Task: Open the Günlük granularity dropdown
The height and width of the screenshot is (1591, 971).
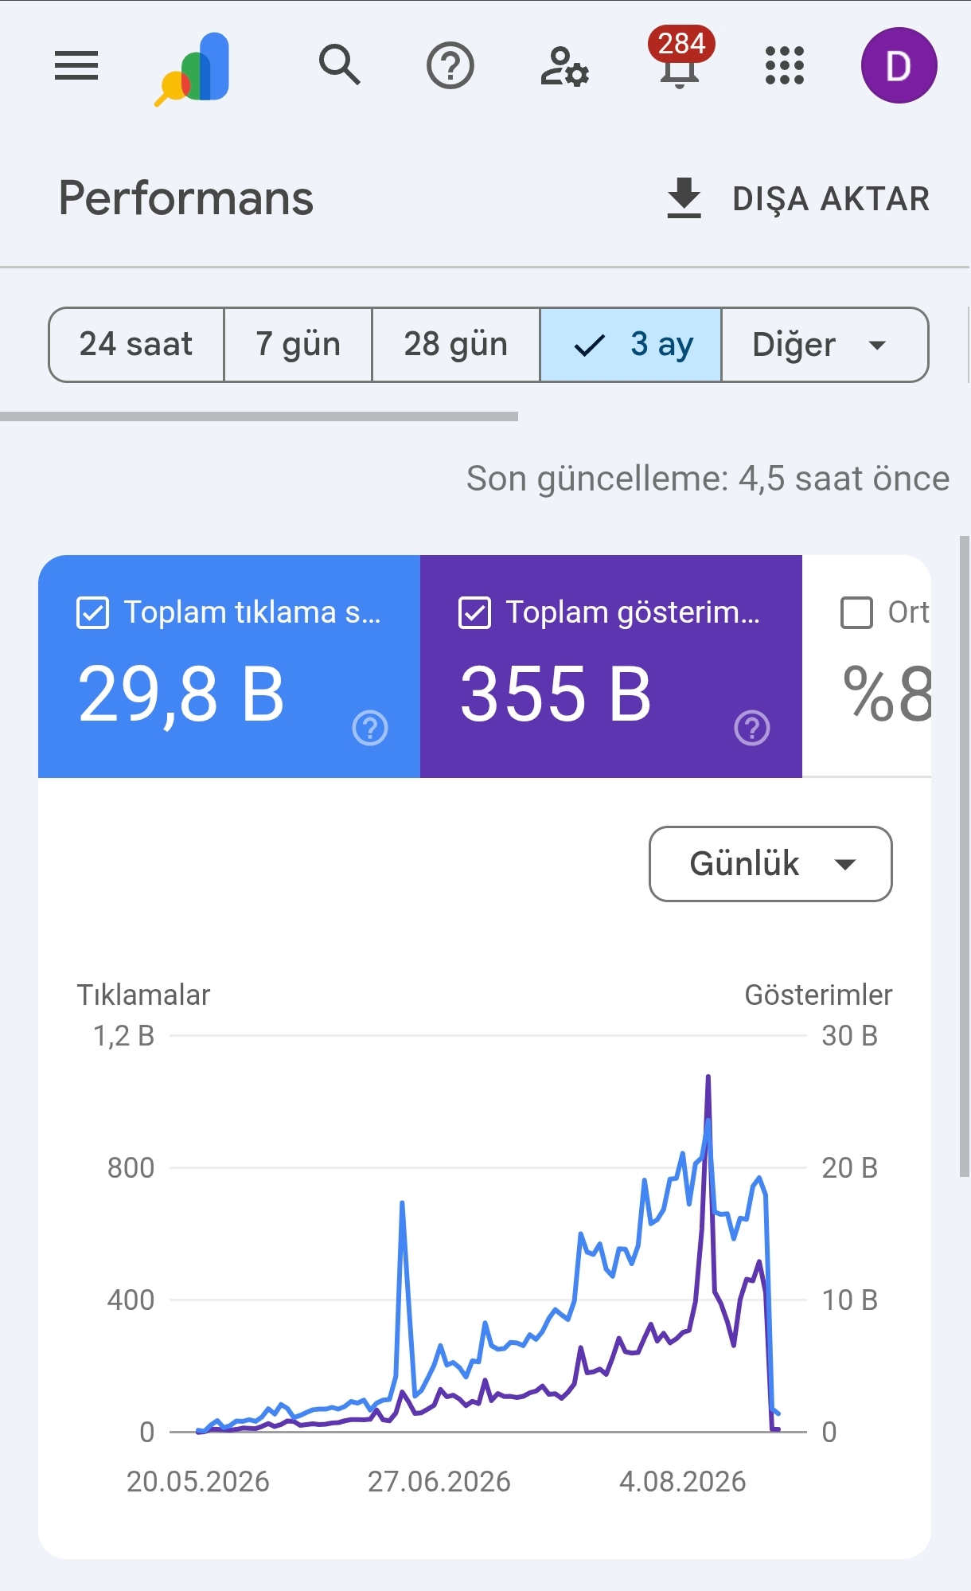Action: [770, 864]
